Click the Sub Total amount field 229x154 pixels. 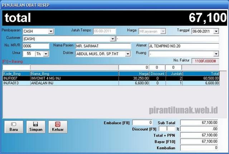pyautogui.click(x=199, y=122)
